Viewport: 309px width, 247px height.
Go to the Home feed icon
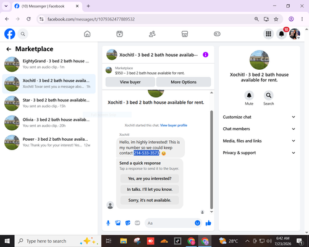pyautogui.click(x=87, y=34)
